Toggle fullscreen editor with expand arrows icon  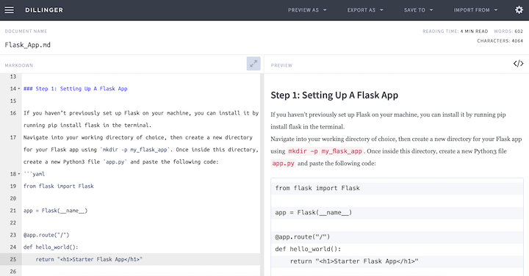[x=253, y=63]
